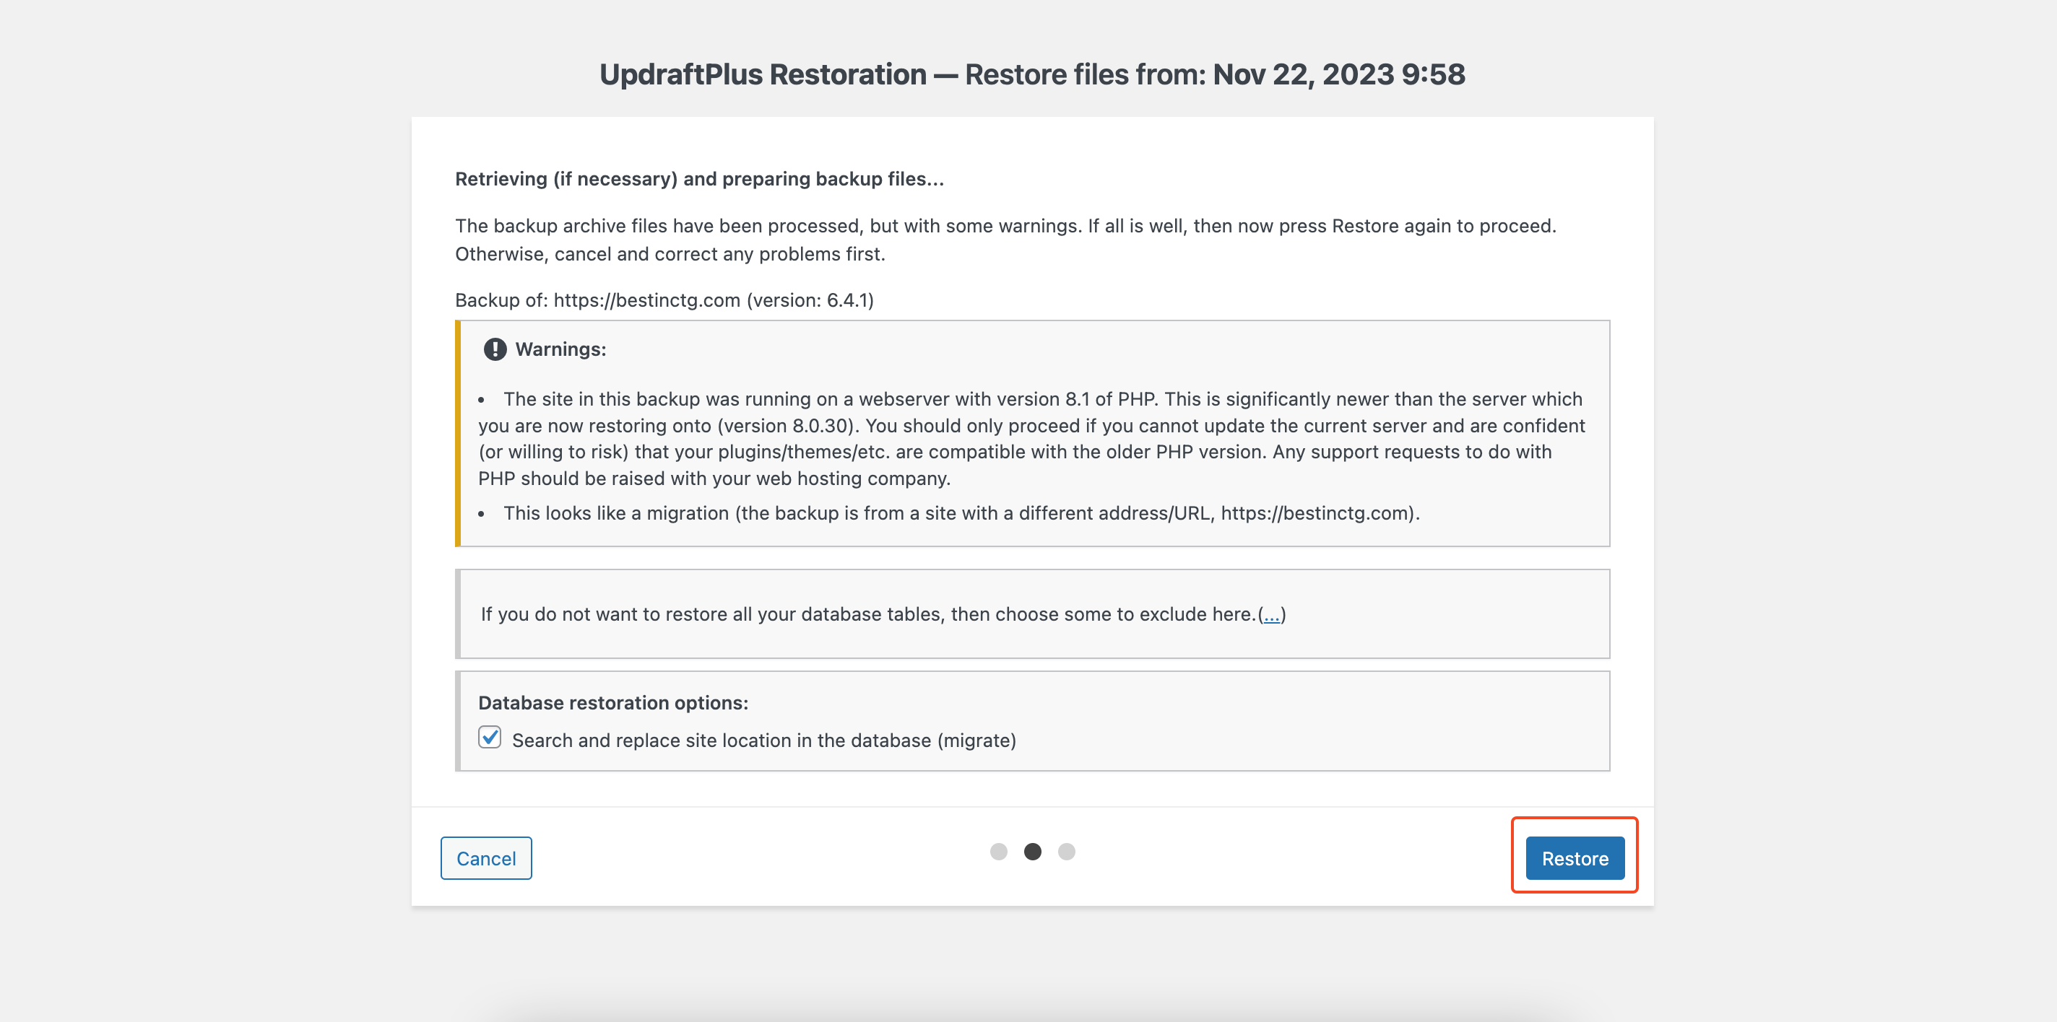This screenshot has height=1022, width=2057.
Task: Click the migration warning bullet text
Action: [x=961, y=513]
